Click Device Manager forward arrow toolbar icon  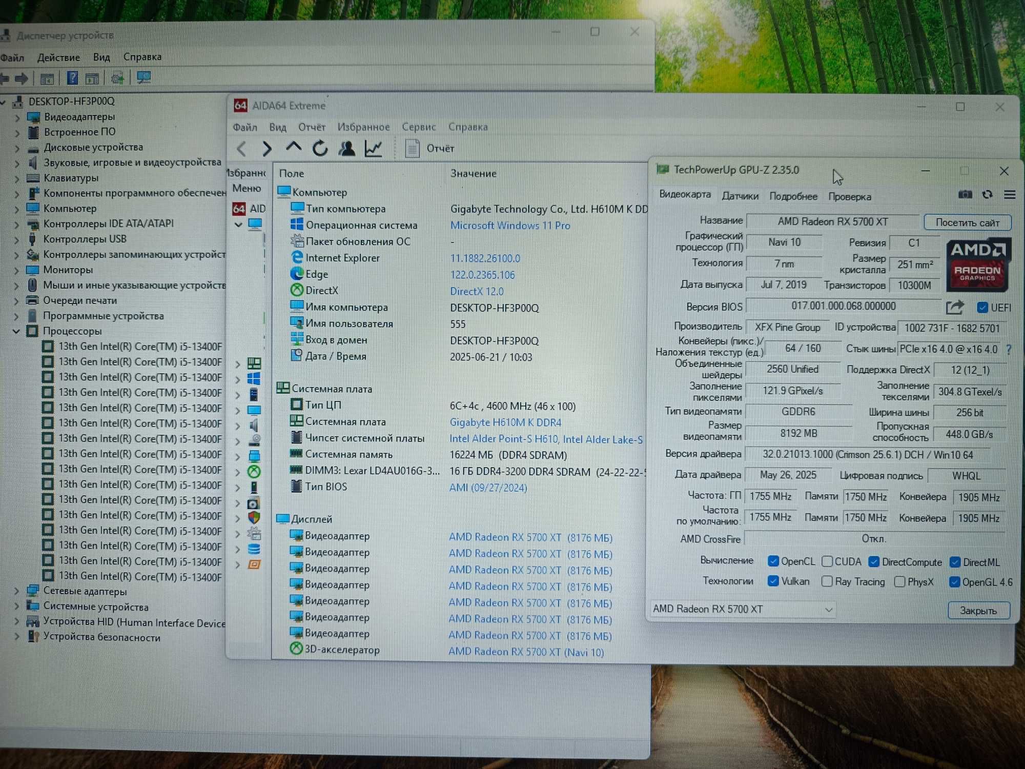[22, 78]
